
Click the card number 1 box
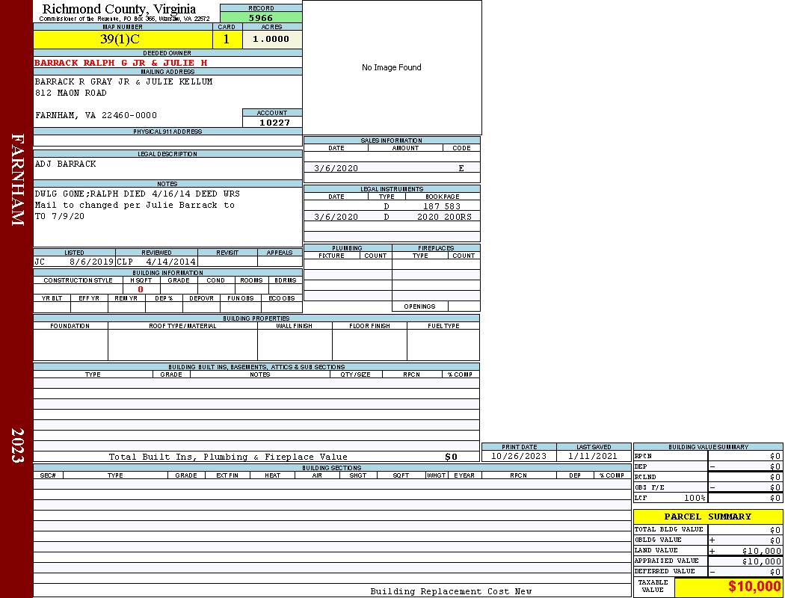(x=227, y=40)
